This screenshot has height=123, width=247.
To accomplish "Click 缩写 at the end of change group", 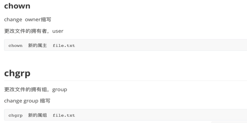I will 45,101.
